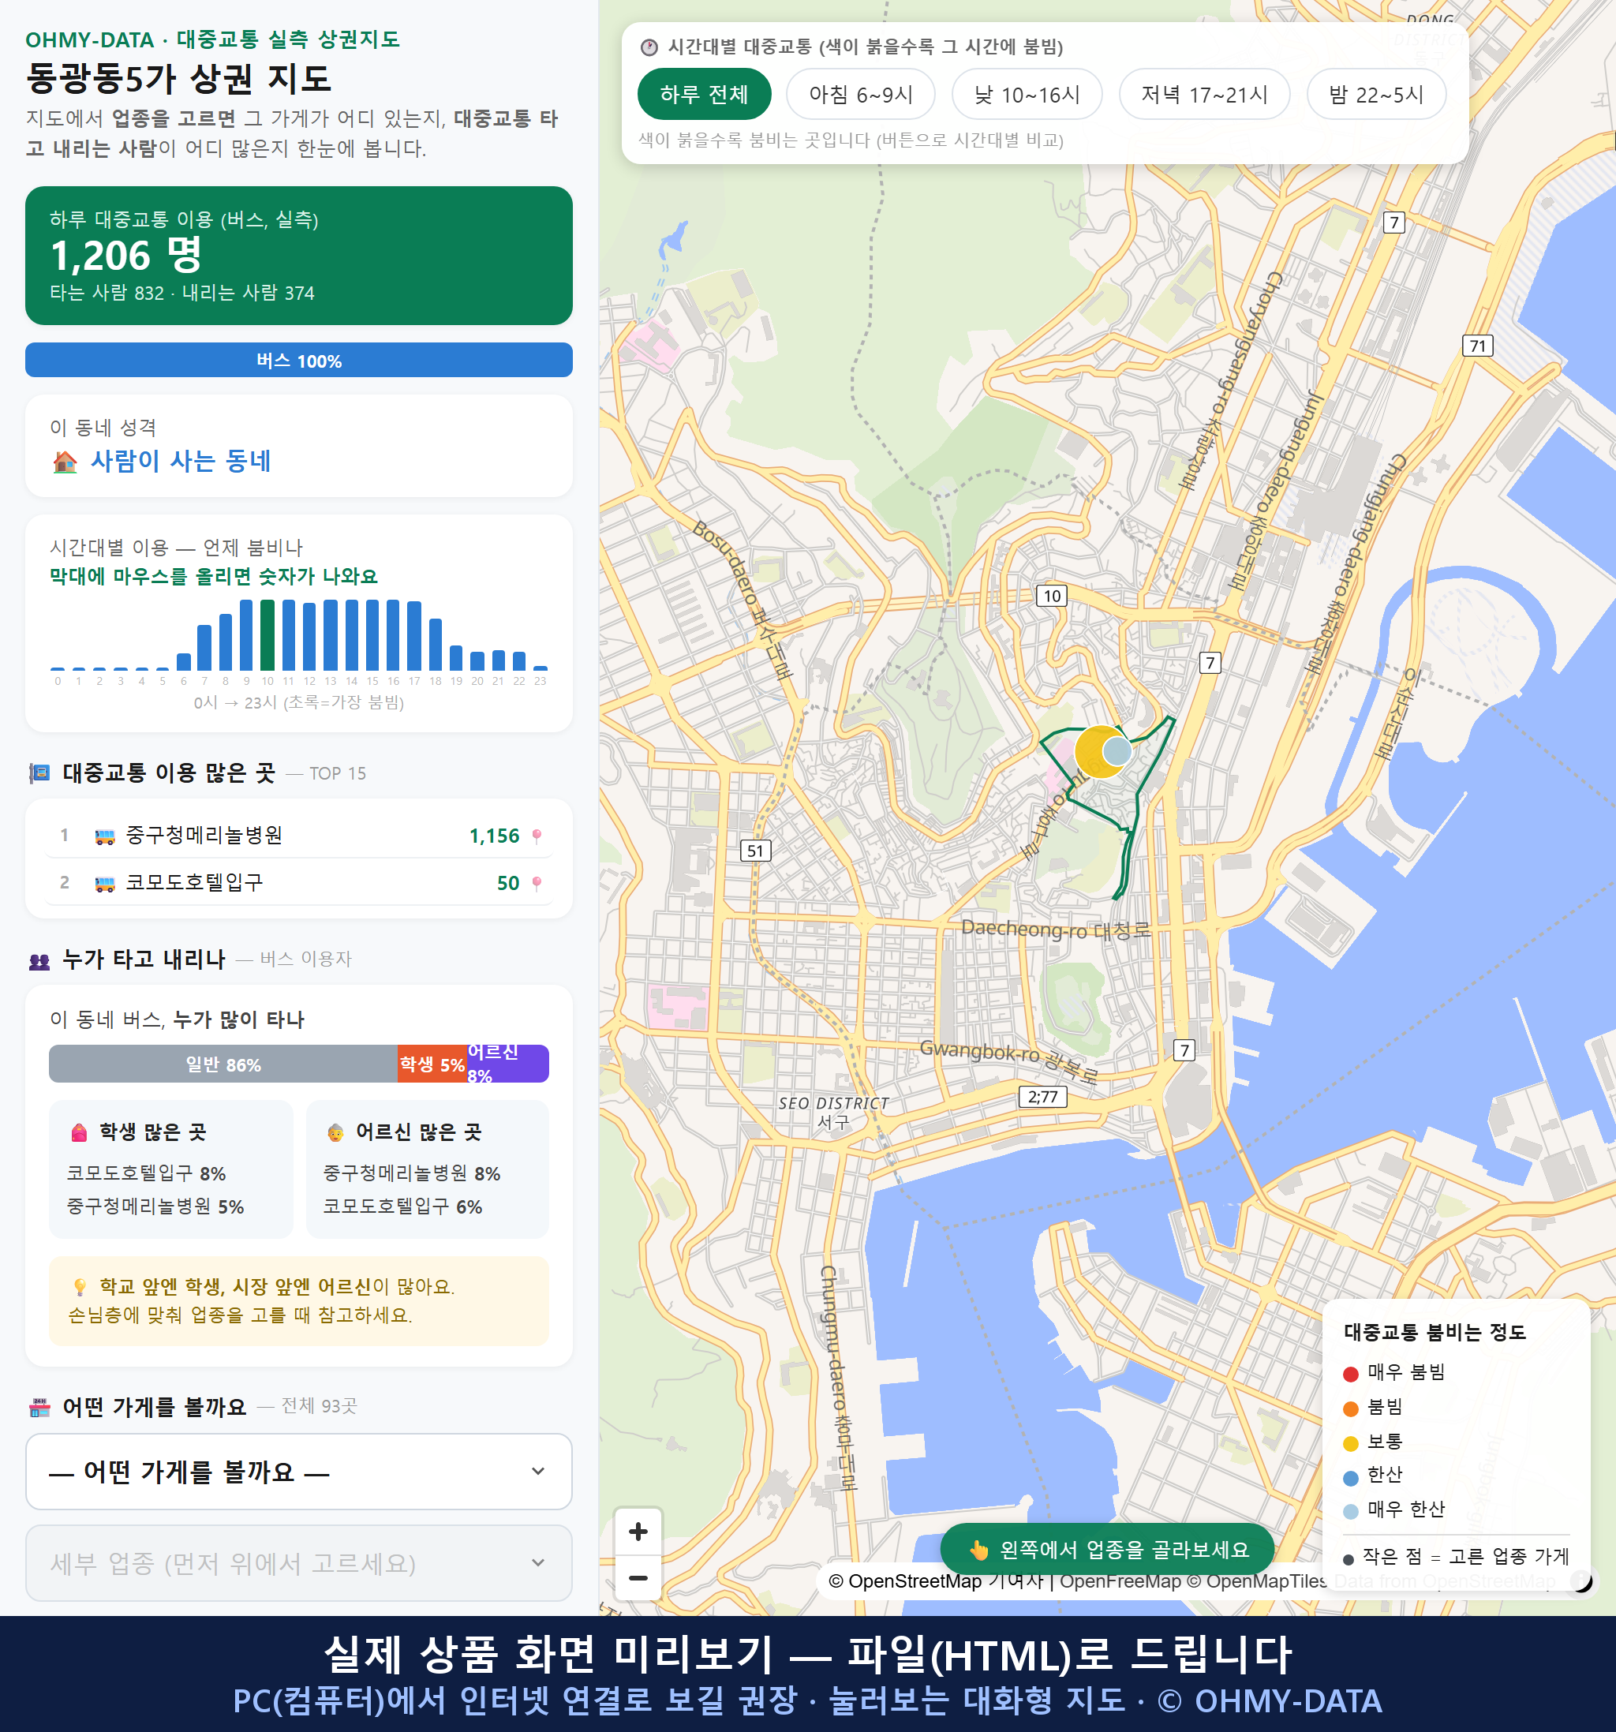The width and height of the screenshot is (1616, 1732).
Task: Click the route 71 road shield on map
Action: (x=1477, y=346)
